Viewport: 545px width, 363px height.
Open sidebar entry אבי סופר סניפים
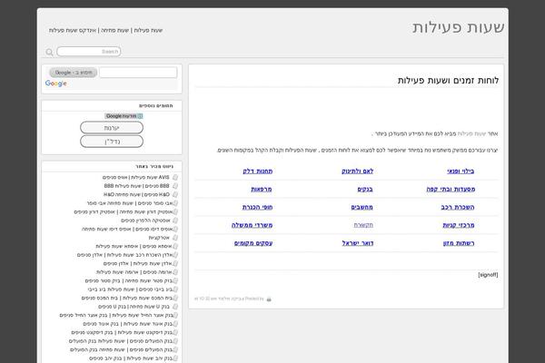155,203
